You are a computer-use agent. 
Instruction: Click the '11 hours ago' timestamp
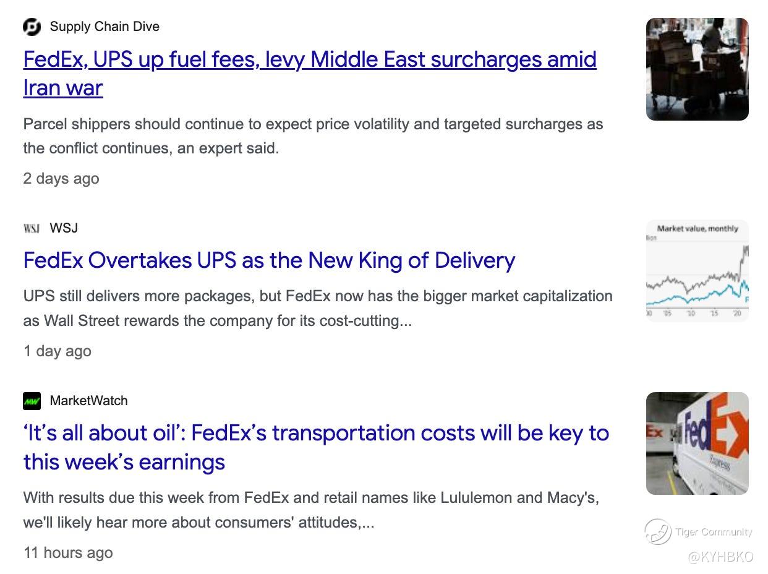[68, 552]
